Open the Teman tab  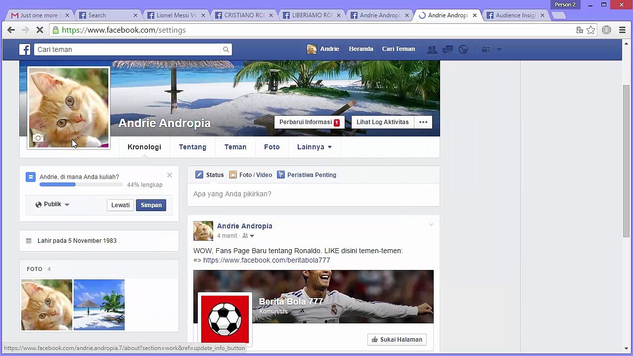click(235, 147)
